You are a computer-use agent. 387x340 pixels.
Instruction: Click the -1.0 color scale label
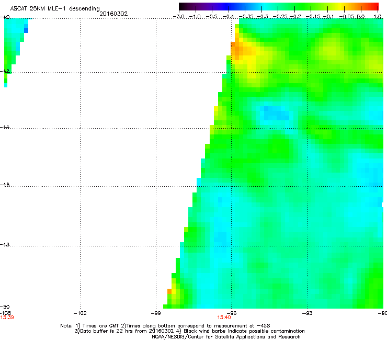coord(195,17)
